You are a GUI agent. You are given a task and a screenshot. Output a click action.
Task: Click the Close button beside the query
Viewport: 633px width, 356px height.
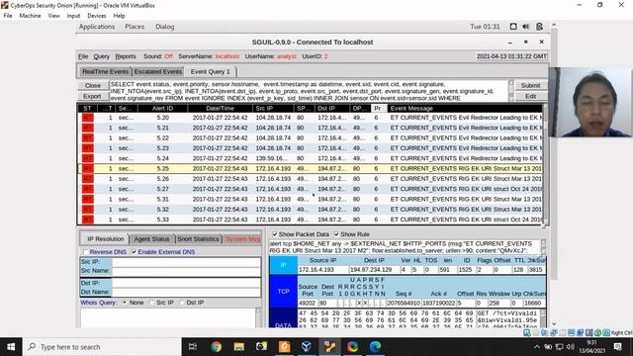(93, 86)
